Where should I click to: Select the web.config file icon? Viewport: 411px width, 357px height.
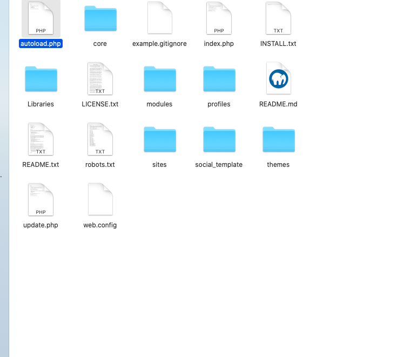(x=100, y=200)
